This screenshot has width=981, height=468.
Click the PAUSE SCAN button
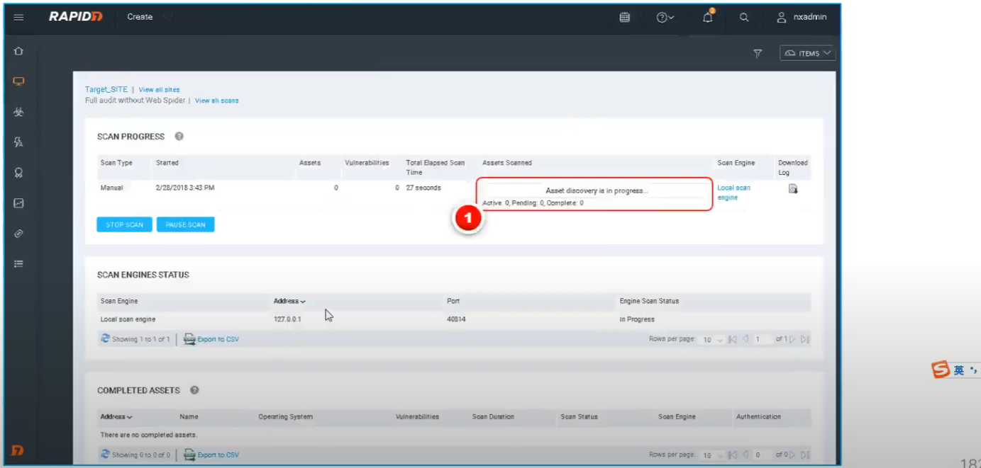185,224
